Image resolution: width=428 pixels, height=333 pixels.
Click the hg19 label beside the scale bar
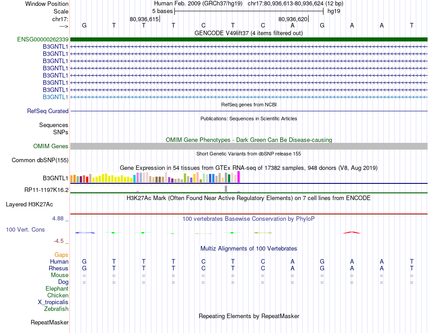tap(334, 11)
